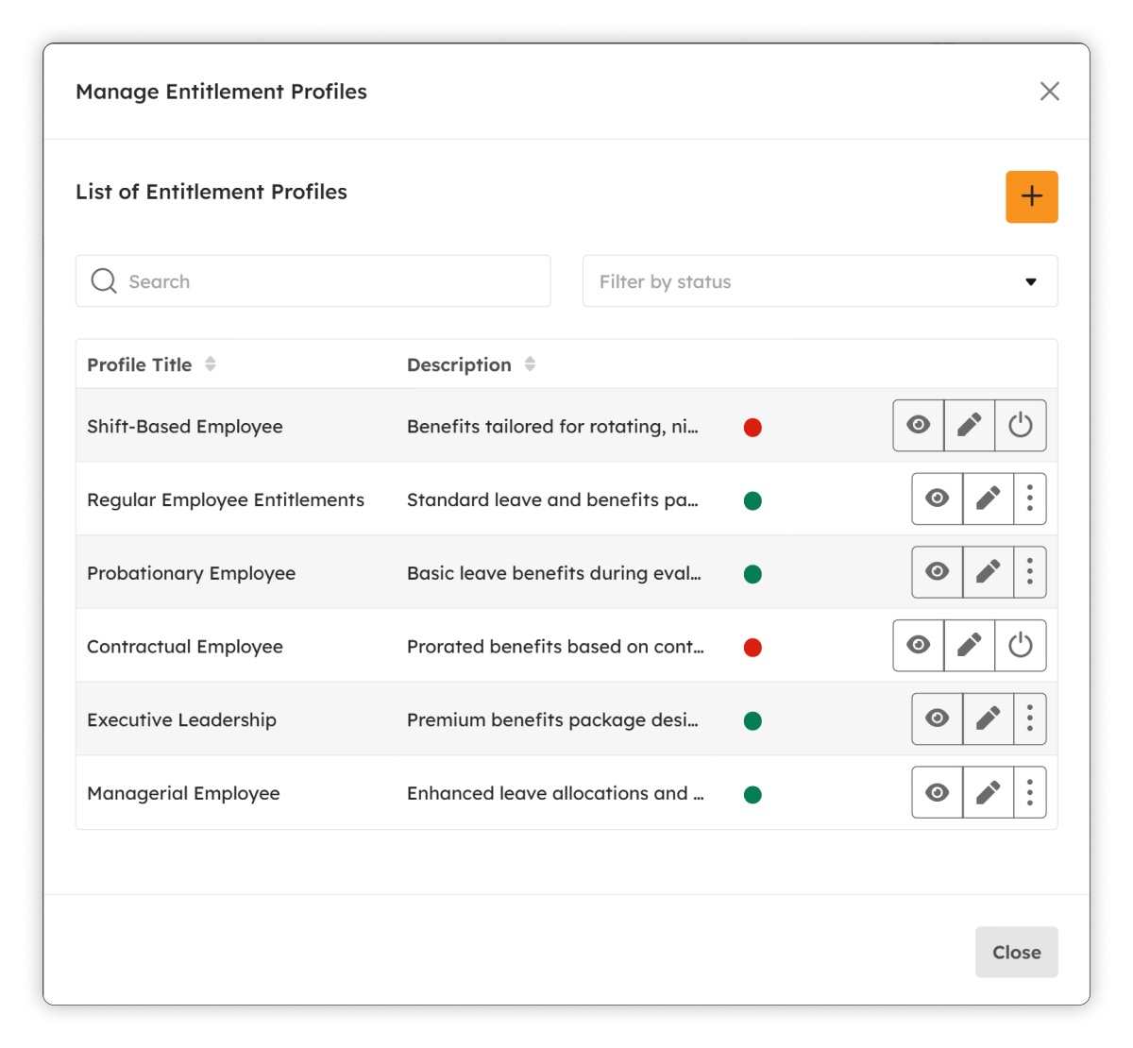Select the 'Managerial Employee' title text
The image size is (1133, 1048).
(x=183, y=793)
